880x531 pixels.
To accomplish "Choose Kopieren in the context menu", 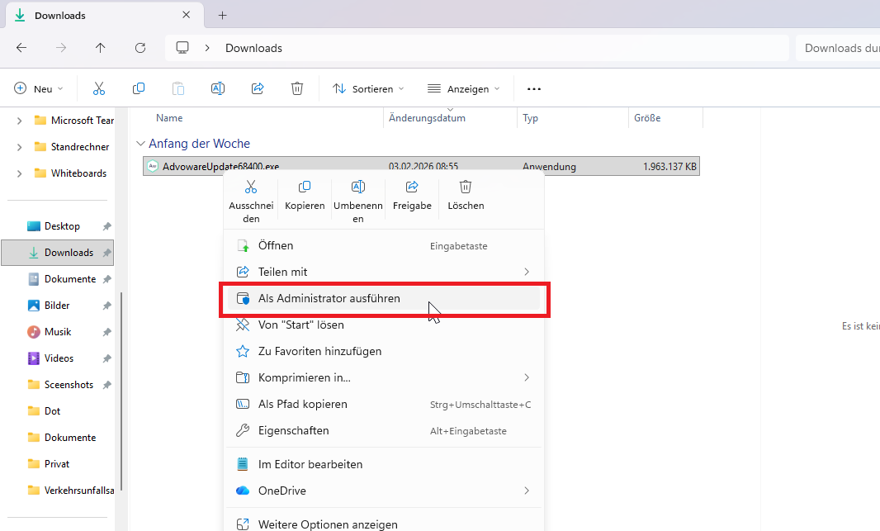I will point(305,196).
